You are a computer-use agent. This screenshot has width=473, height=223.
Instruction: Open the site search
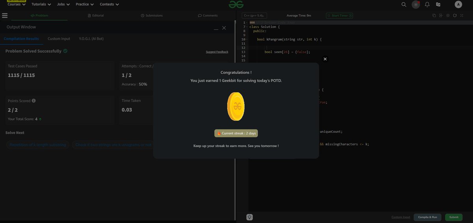coord(404,4)
